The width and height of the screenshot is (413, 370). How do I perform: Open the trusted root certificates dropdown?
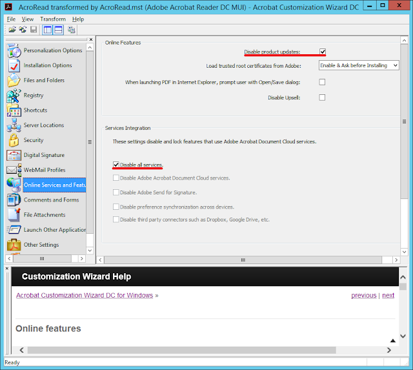(x=359, y=65)
